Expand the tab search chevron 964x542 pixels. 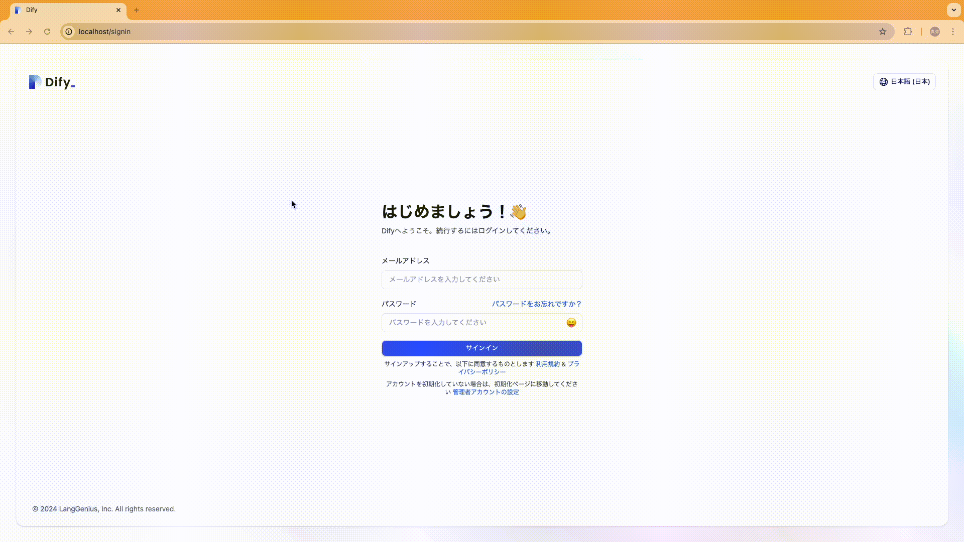953,10
